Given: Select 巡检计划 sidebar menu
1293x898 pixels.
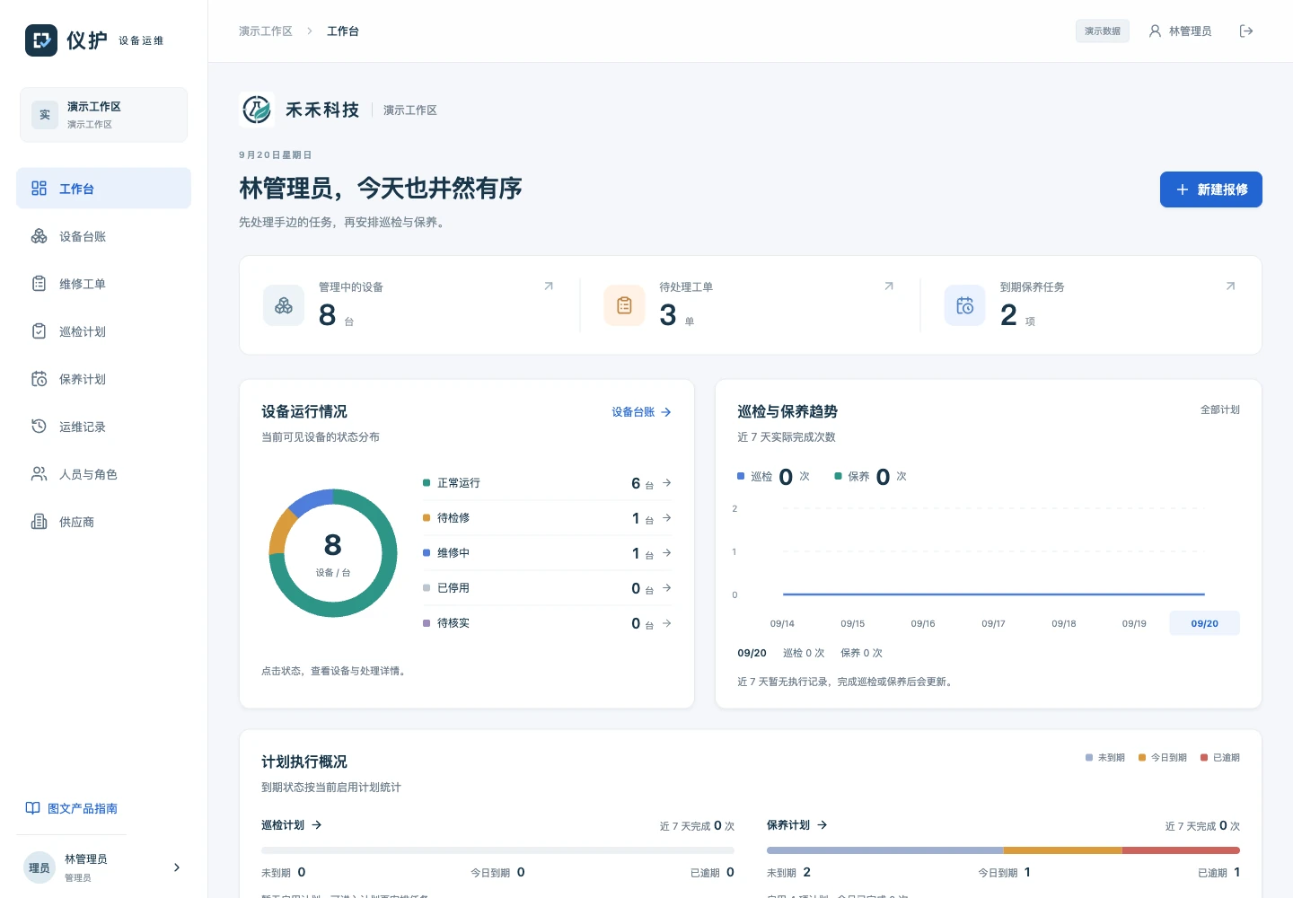Looking at the screenshot, I should pyautogui.click(x=103, y=331).
